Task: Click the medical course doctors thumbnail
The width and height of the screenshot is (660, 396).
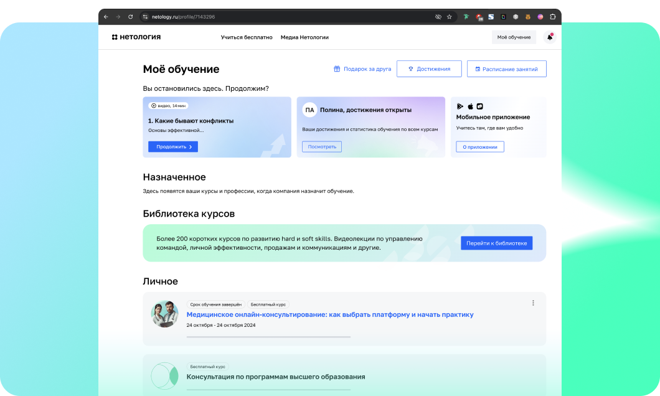Action: click(x=165, y=314)
